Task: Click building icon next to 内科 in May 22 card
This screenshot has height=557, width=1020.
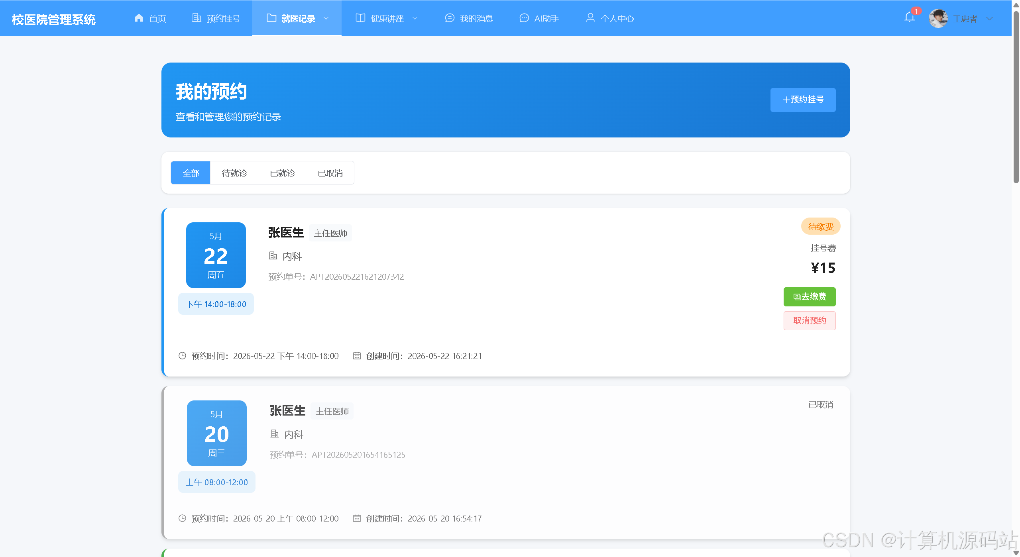Action: point(273,256)
